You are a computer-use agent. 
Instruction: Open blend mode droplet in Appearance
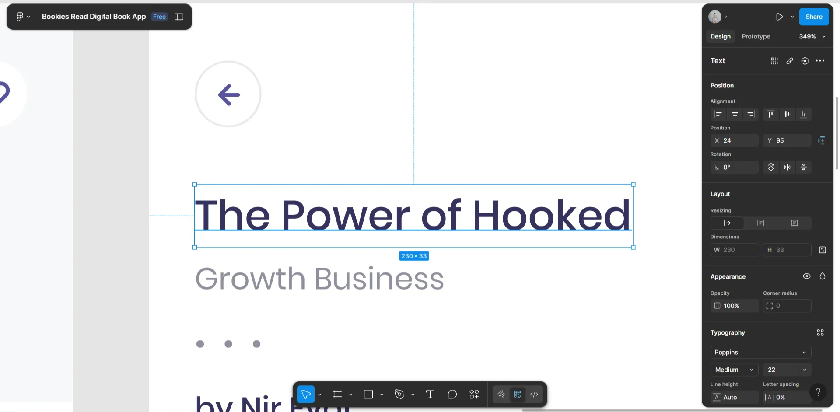click(x=822, y=276)
